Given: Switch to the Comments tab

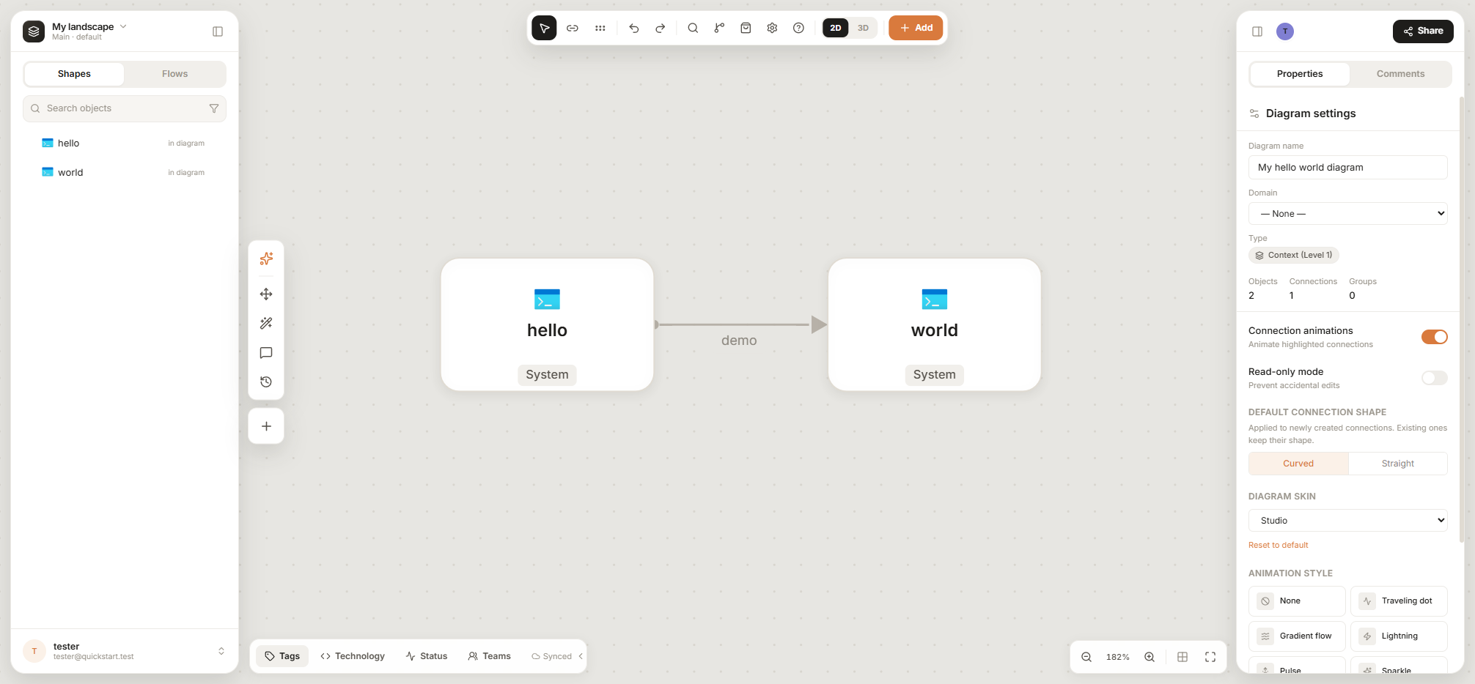Looking at the screenshot, I should click(1400, 74).
